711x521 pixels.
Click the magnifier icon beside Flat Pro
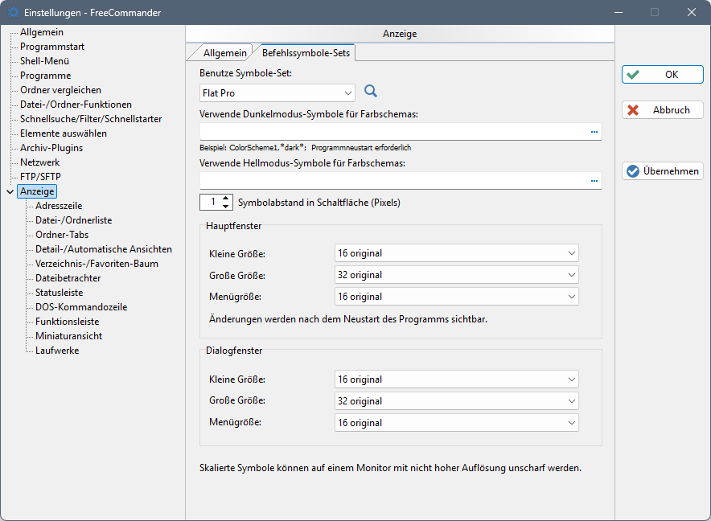coord(371,92)
